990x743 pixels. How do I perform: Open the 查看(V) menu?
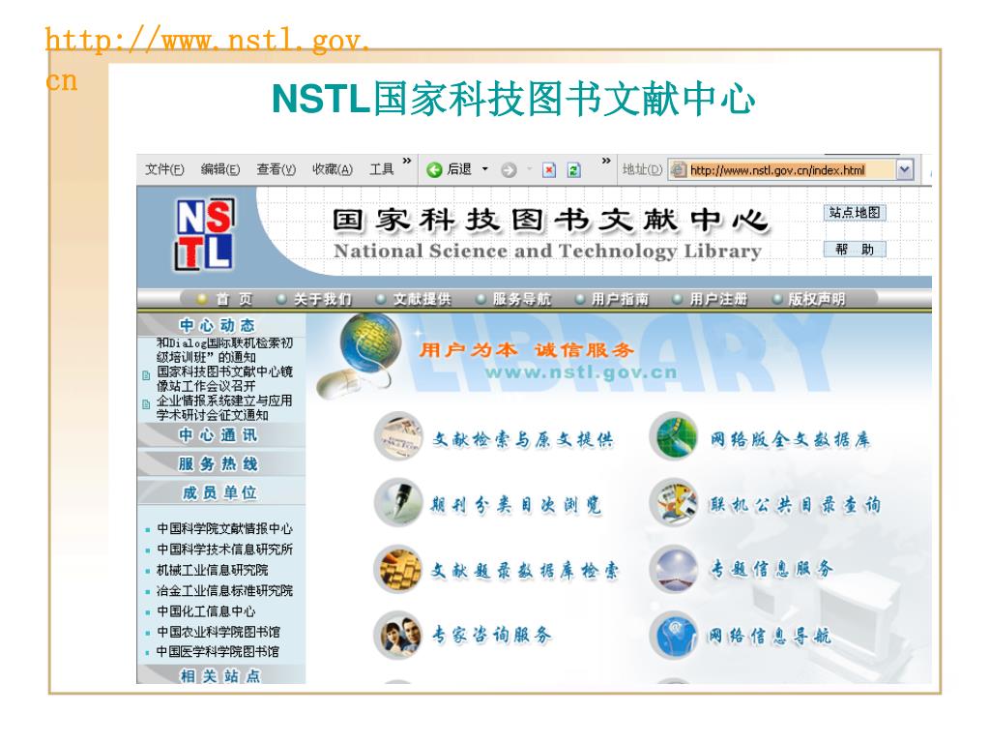pos(276,169)
